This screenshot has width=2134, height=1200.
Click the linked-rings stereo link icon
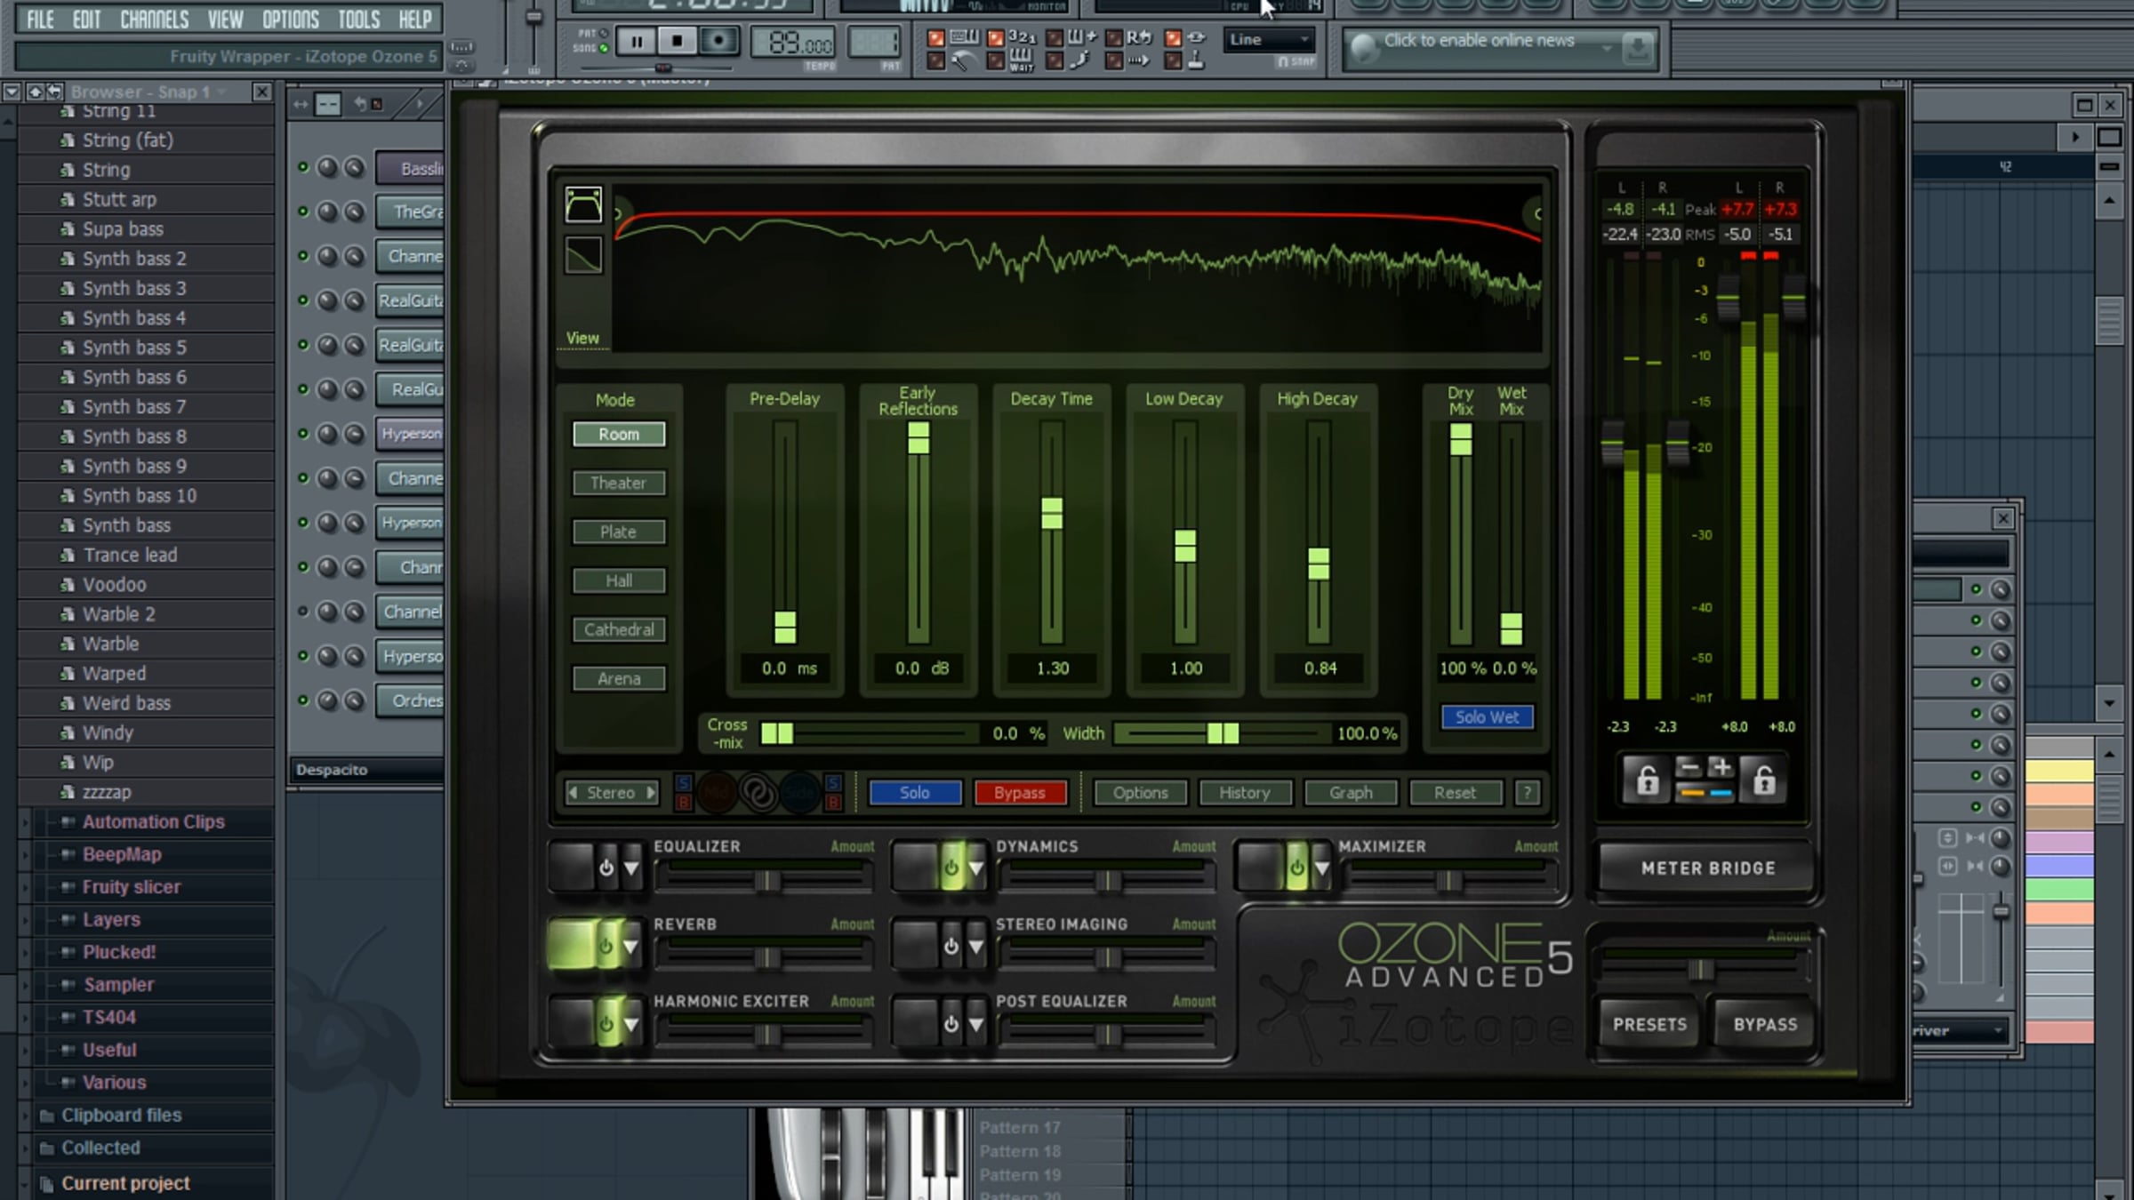point(758,792)
